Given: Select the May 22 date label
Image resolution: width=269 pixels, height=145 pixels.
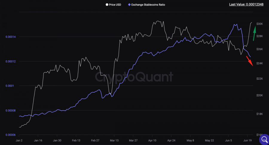Looking at the screenshot, I should pos(210,140).
